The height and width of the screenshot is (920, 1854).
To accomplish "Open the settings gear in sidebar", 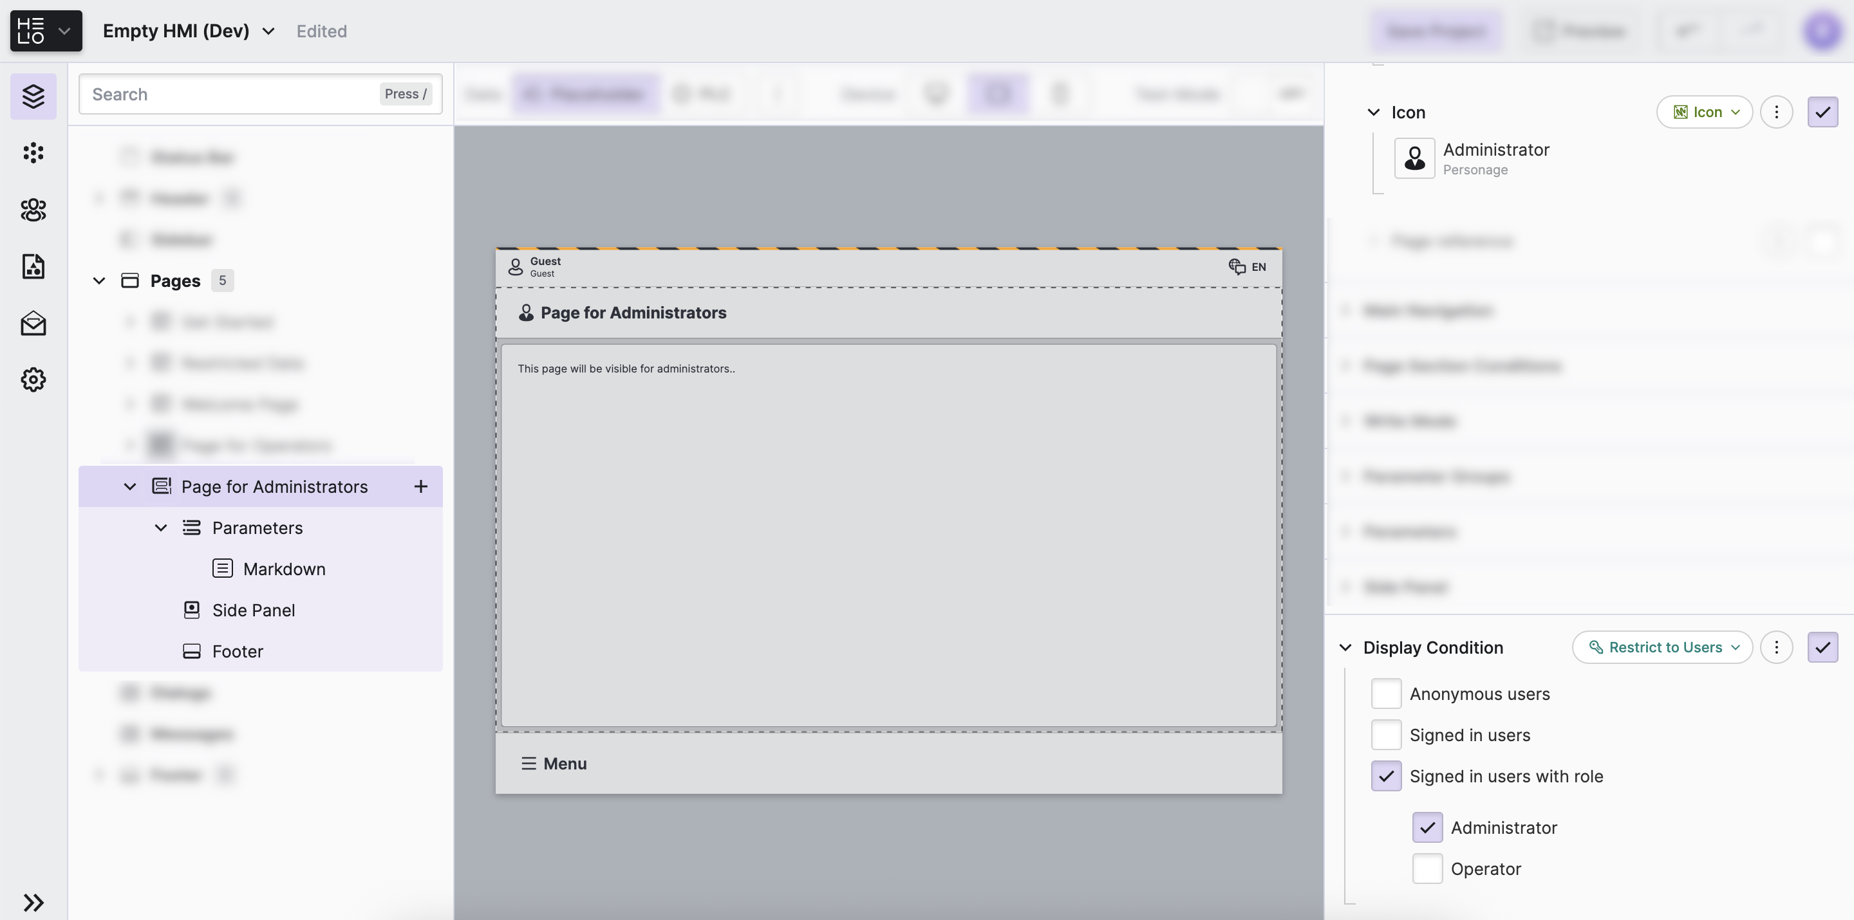I will pos(33,379).
